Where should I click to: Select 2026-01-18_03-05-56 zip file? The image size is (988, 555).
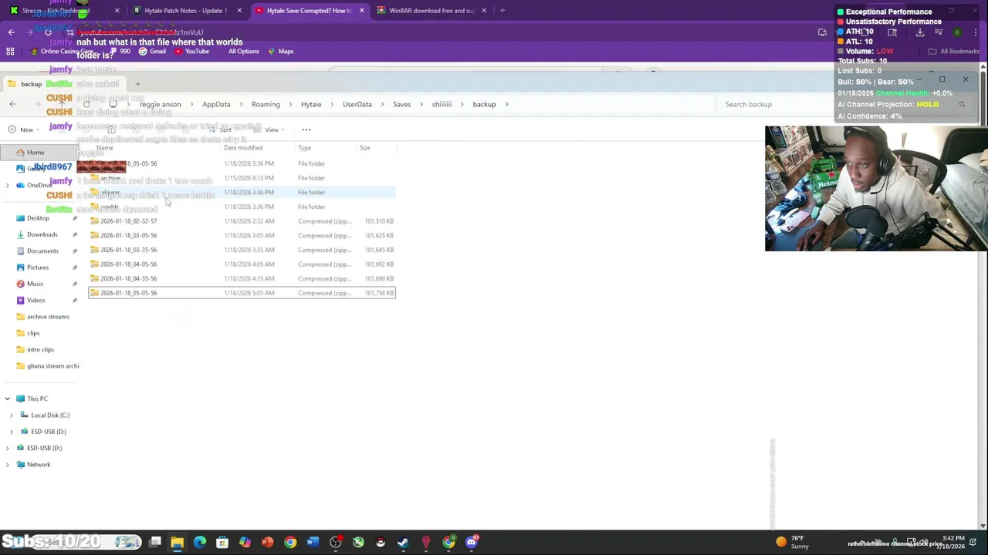(x=242, y=236)
